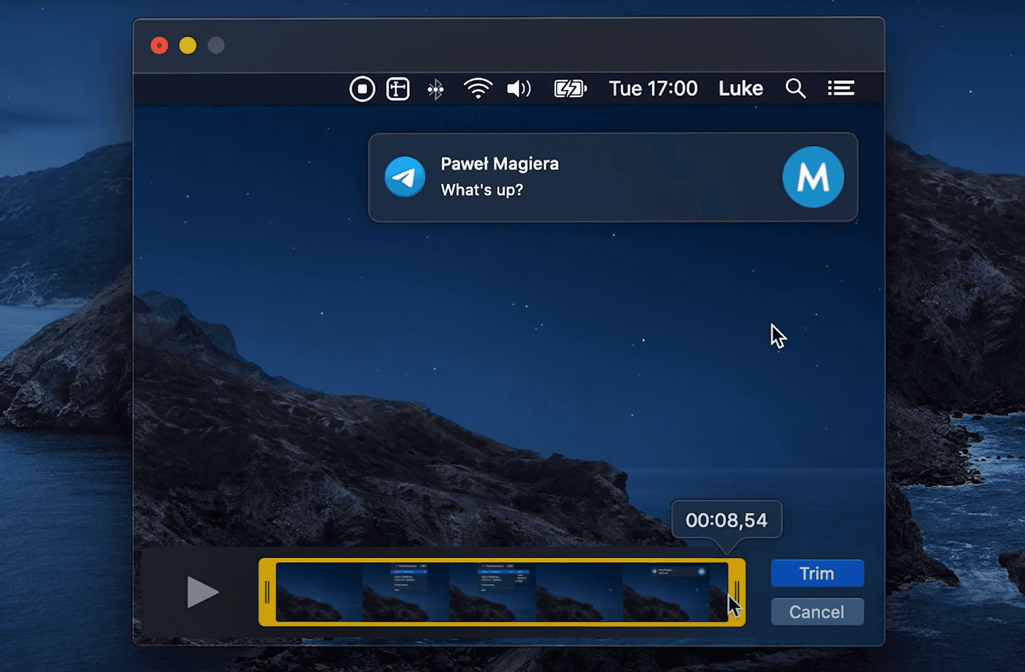Viewport: 1025px width, 672px height.
Task: Click the Telegram app icon in notification
Action: tap(405, 177)
